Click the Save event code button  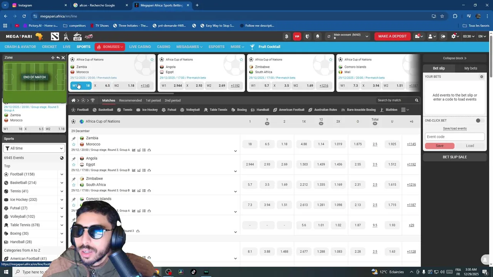(x=439, y=146)
